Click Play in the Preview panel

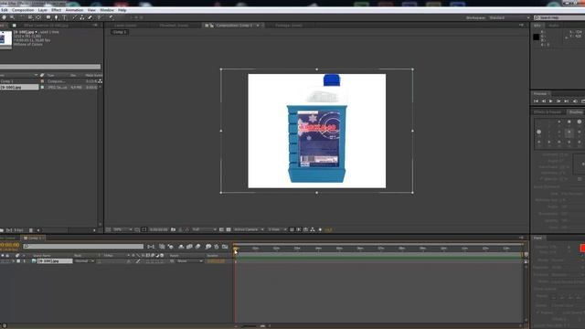551,101
